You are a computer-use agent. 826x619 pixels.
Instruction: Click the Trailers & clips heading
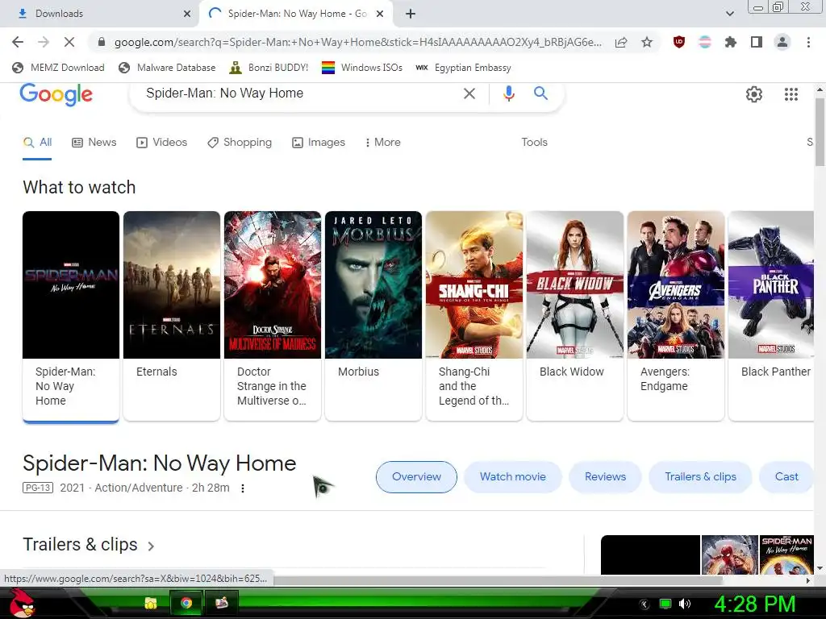80,545
